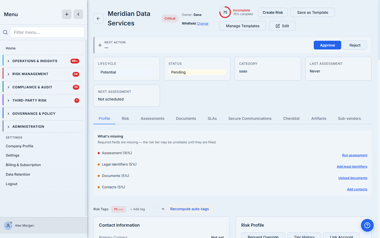The height and width of the screenshot is (238, 380).
Task: Click Recompute auto-tags
Action: click(189, 209)
